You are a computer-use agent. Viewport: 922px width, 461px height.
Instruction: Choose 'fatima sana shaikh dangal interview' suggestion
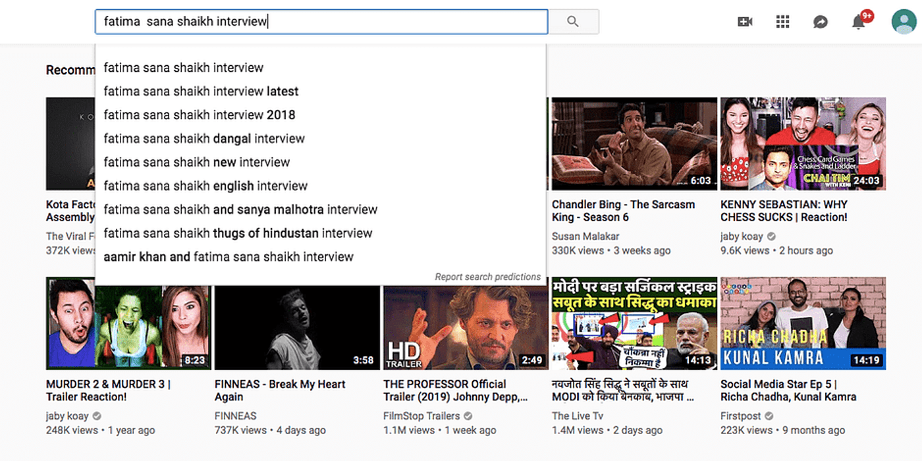click(204, 139)
